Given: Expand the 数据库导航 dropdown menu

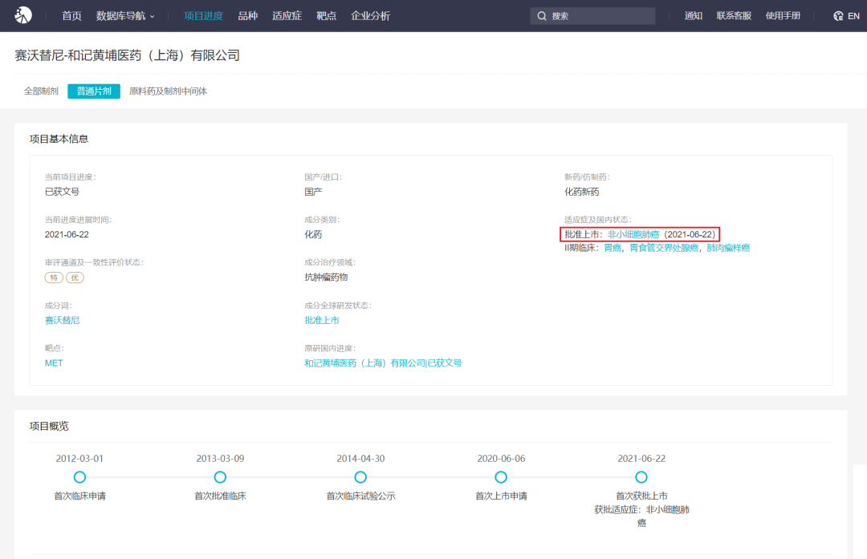Looking at the screenshot, I should coord(125,16).
